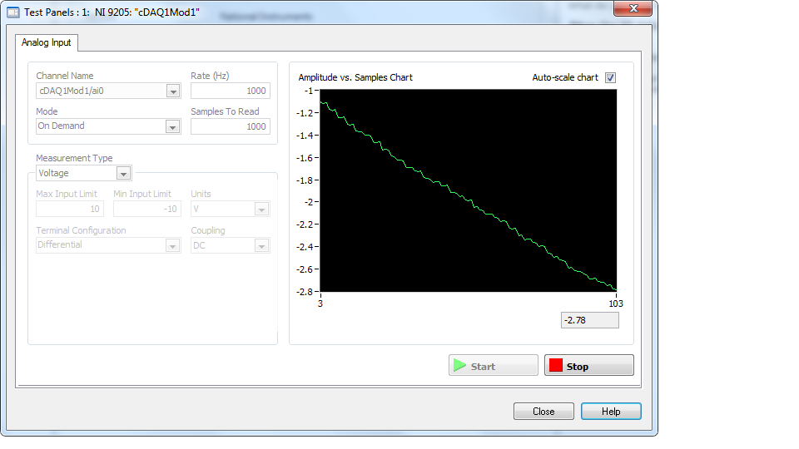Expand the Mode dropdown list
The width and height of the screenshot is (799, 449).
click(x=173, y=126)
